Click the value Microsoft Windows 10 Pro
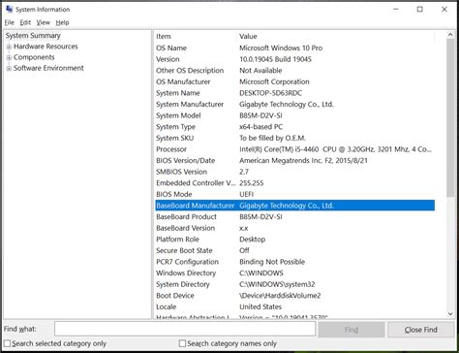This screenshot has width=459, height=353. [281, 48]
